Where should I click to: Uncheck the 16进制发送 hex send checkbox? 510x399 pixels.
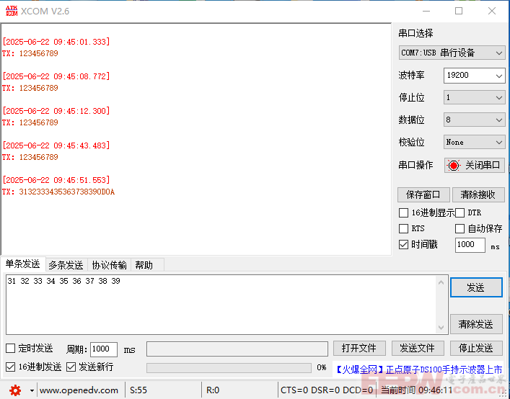pos(10,367)
